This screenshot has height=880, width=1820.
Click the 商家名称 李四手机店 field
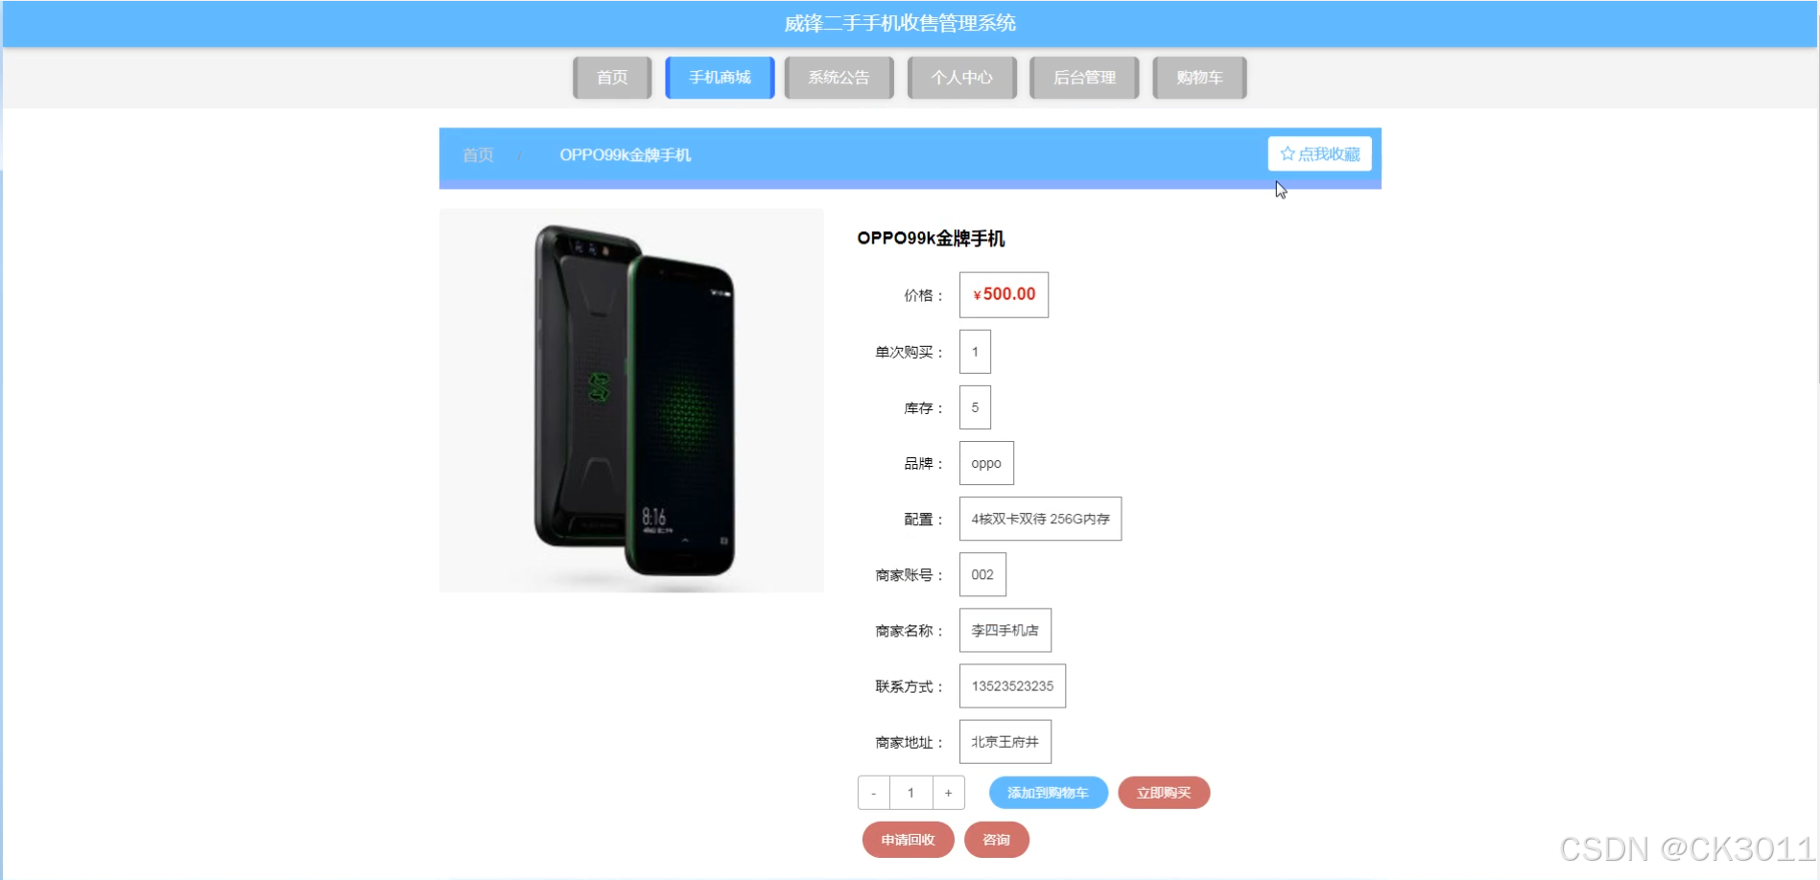coord(1005,631)
